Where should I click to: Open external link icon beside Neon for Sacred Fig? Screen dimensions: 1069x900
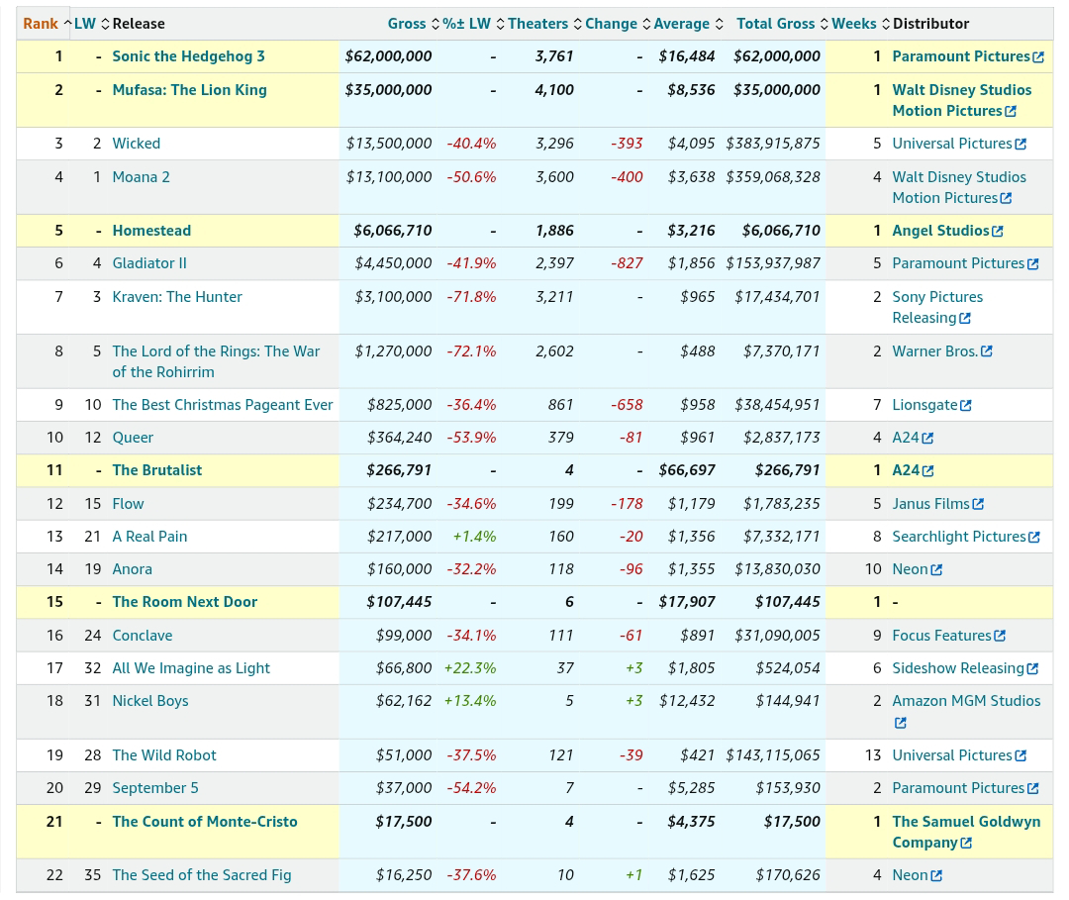(936, 876)
